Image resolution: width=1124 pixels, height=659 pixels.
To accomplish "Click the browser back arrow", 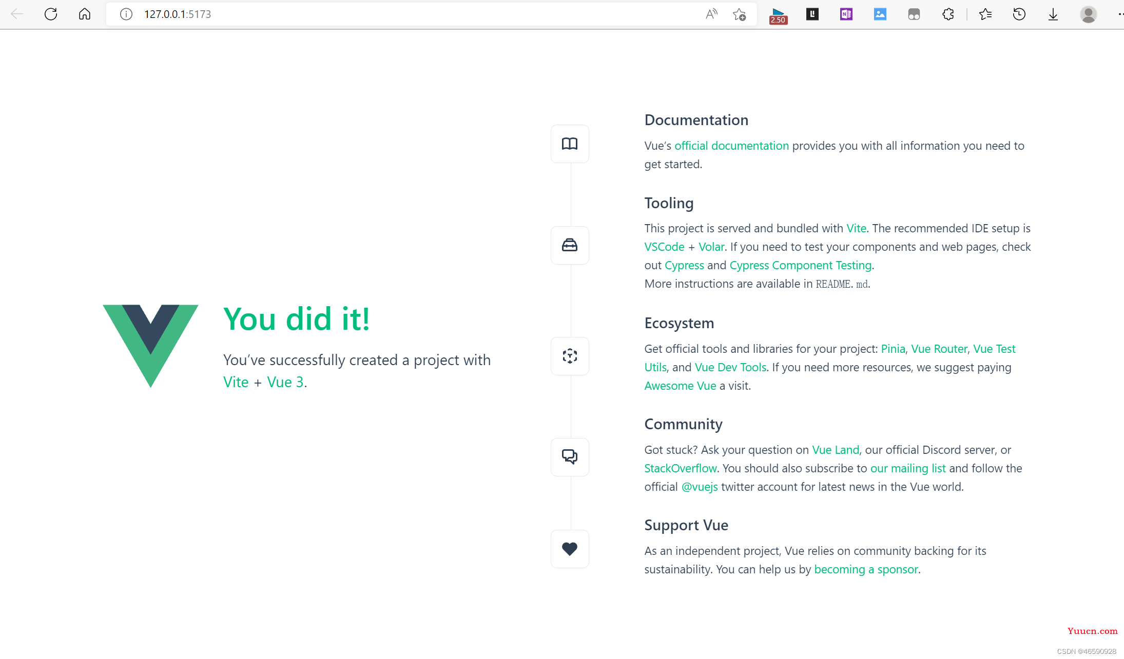I will 17,14.
